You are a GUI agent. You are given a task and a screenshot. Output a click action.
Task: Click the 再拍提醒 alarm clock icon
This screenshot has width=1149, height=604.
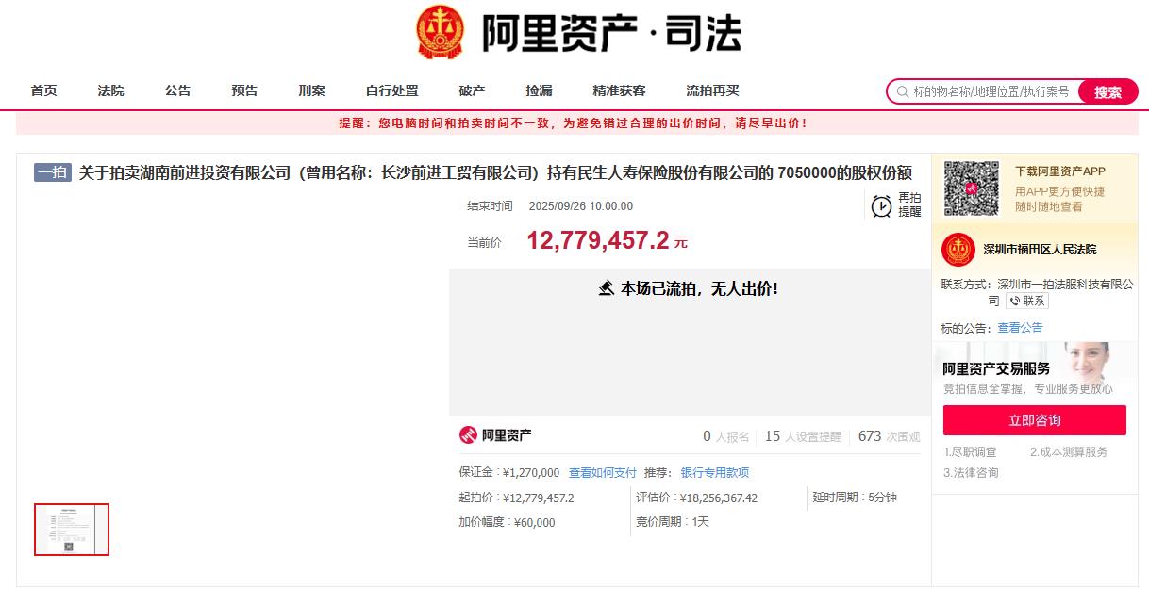(x=881, y=205)
